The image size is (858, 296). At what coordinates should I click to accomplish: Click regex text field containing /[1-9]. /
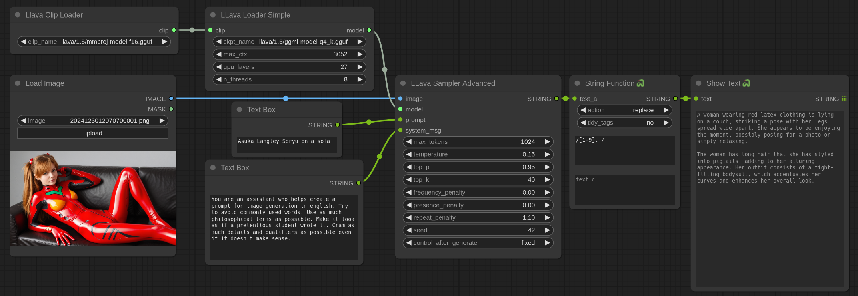pyautogui.click(x=625, y=150)
